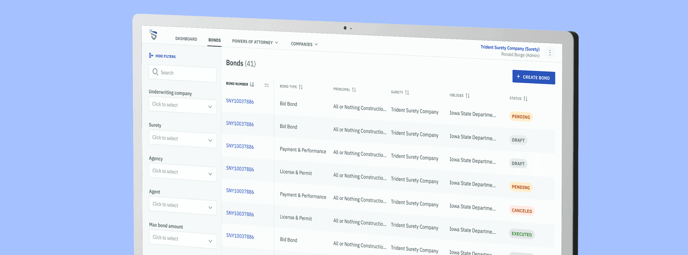Screen dimensions: 688x255
Task: Click the Pending badge in first row
Action: point(521,117)
